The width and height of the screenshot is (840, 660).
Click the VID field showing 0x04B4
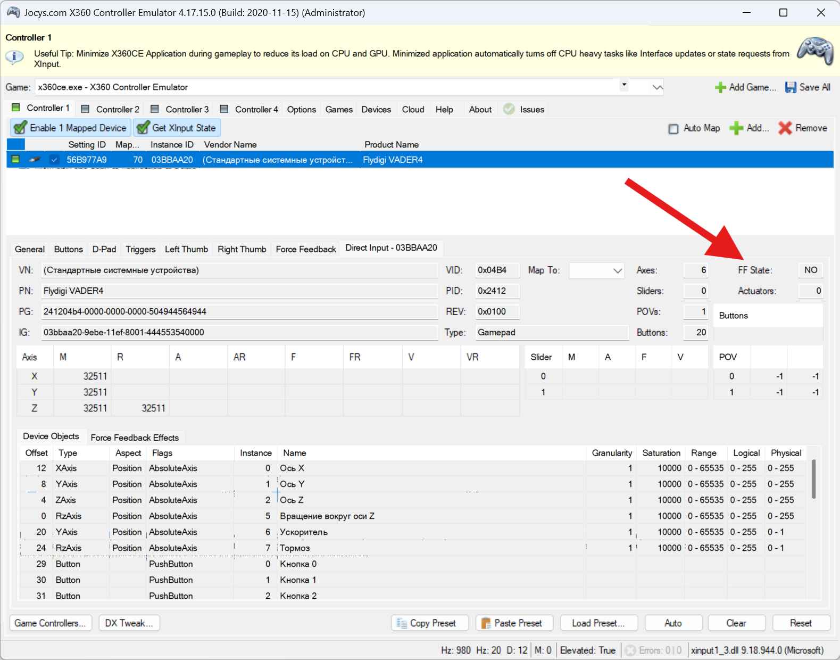coord(497,270)
